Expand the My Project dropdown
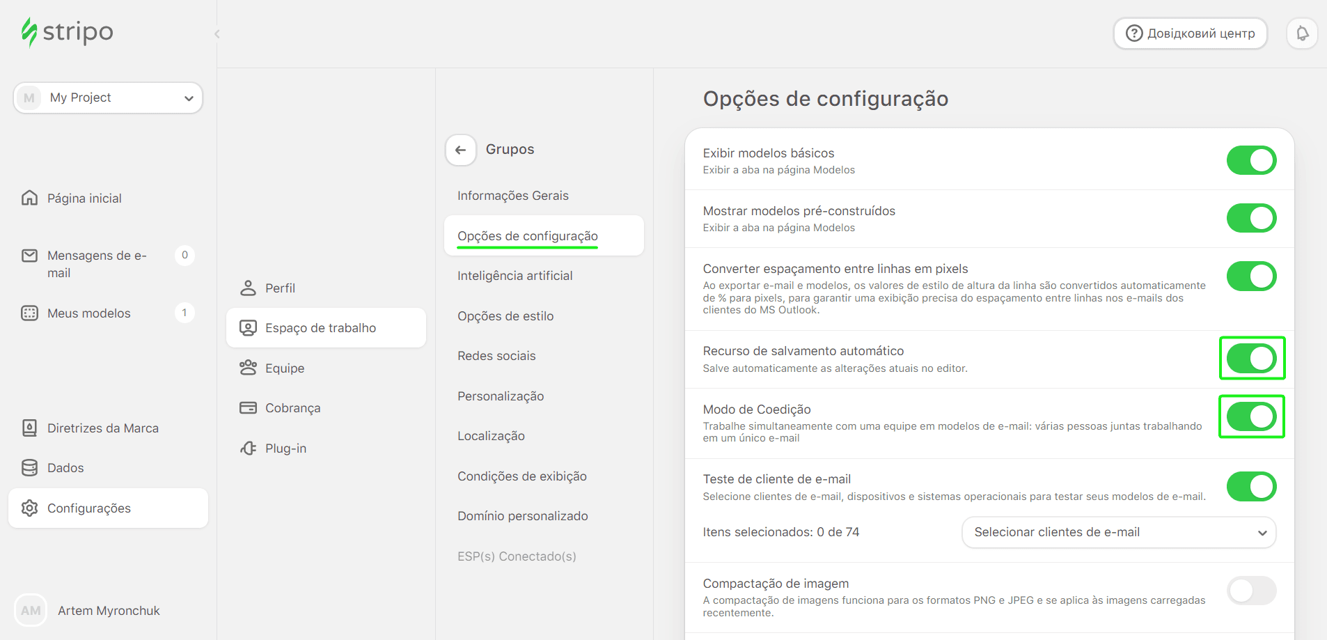 [189, 98]
